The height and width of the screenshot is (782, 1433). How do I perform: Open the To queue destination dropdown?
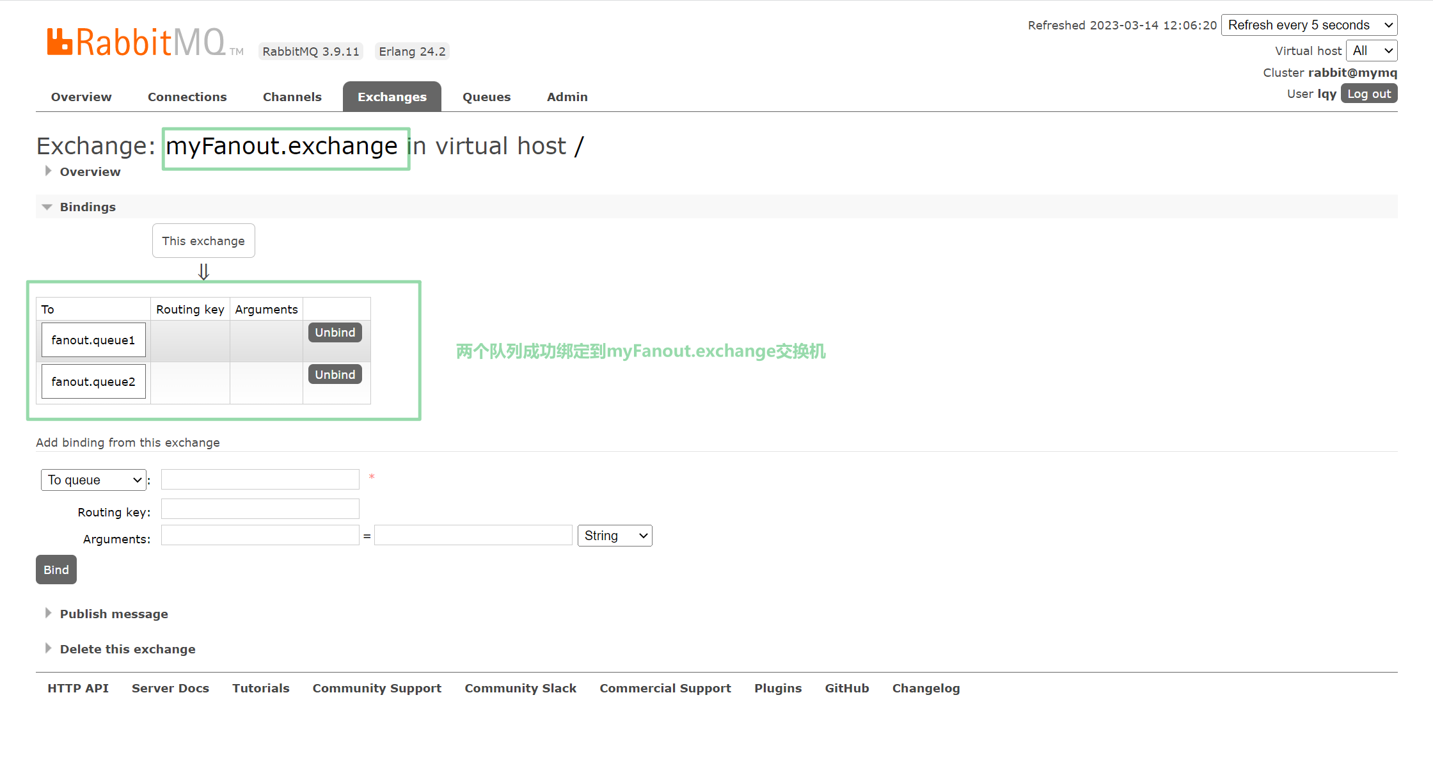pos(93,480)
